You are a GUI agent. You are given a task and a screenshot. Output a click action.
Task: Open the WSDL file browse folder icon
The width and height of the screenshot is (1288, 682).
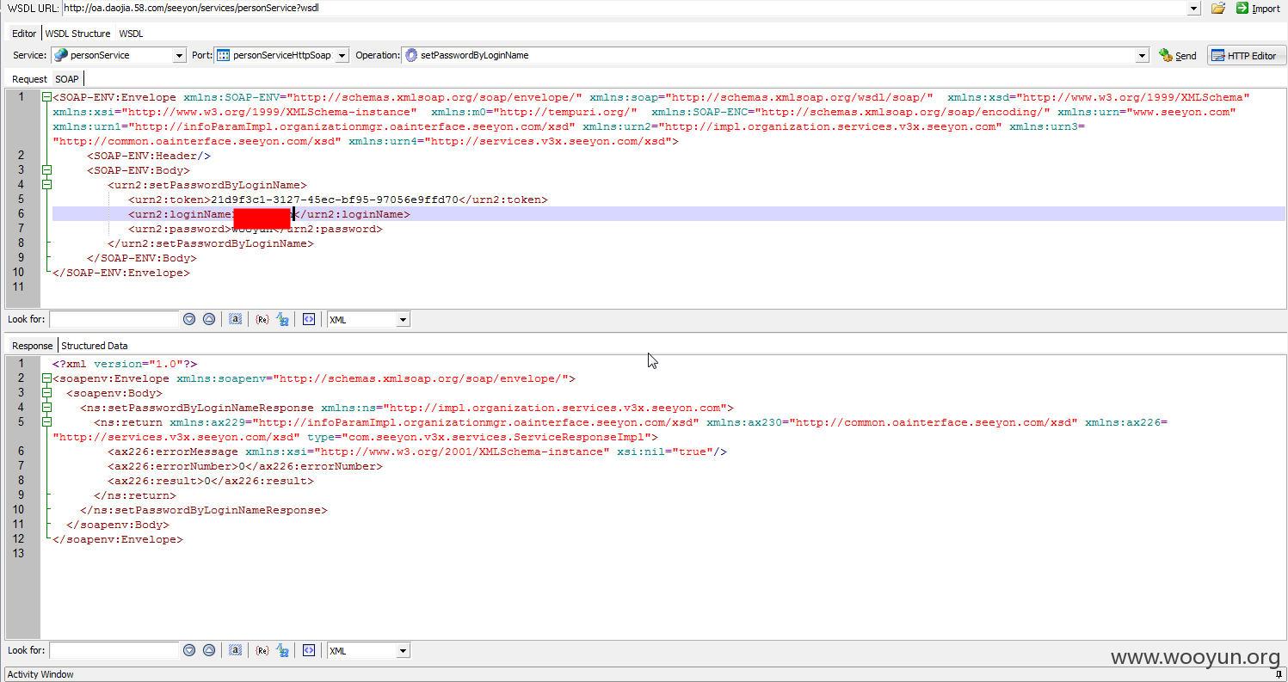tap(1217, 8)
